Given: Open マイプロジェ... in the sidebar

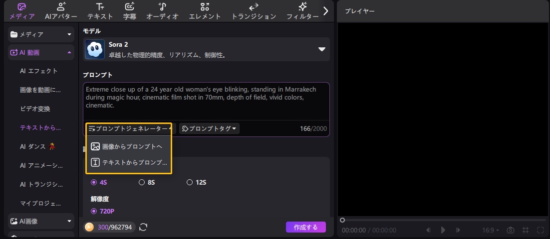Looking at the screenshot, I should point(40,203).
